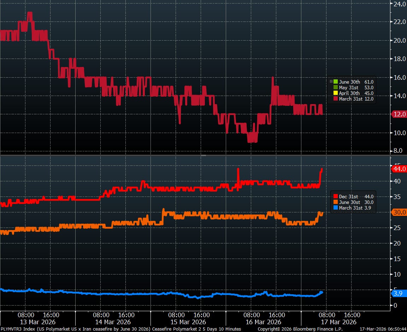Expand the upper chart legend box icon
Screen dimensions: 407x332
click(331, 82)
